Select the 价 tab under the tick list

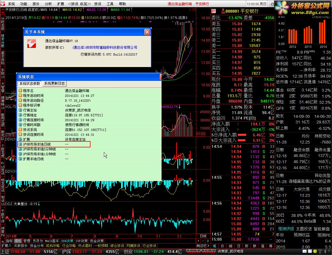pos(223,246)
